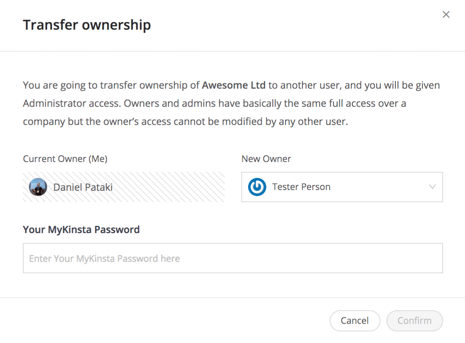Click Tester Person's blue power avatar

coord(257,187)
